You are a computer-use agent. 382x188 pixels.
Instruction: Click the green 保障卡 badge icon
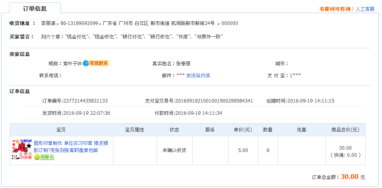tap(44, 157)
